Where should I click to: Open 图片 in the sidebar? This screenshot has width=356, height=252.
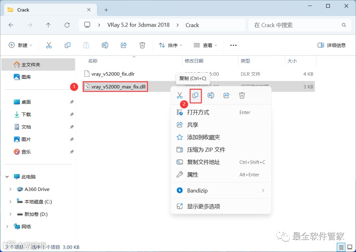(38, 139)
